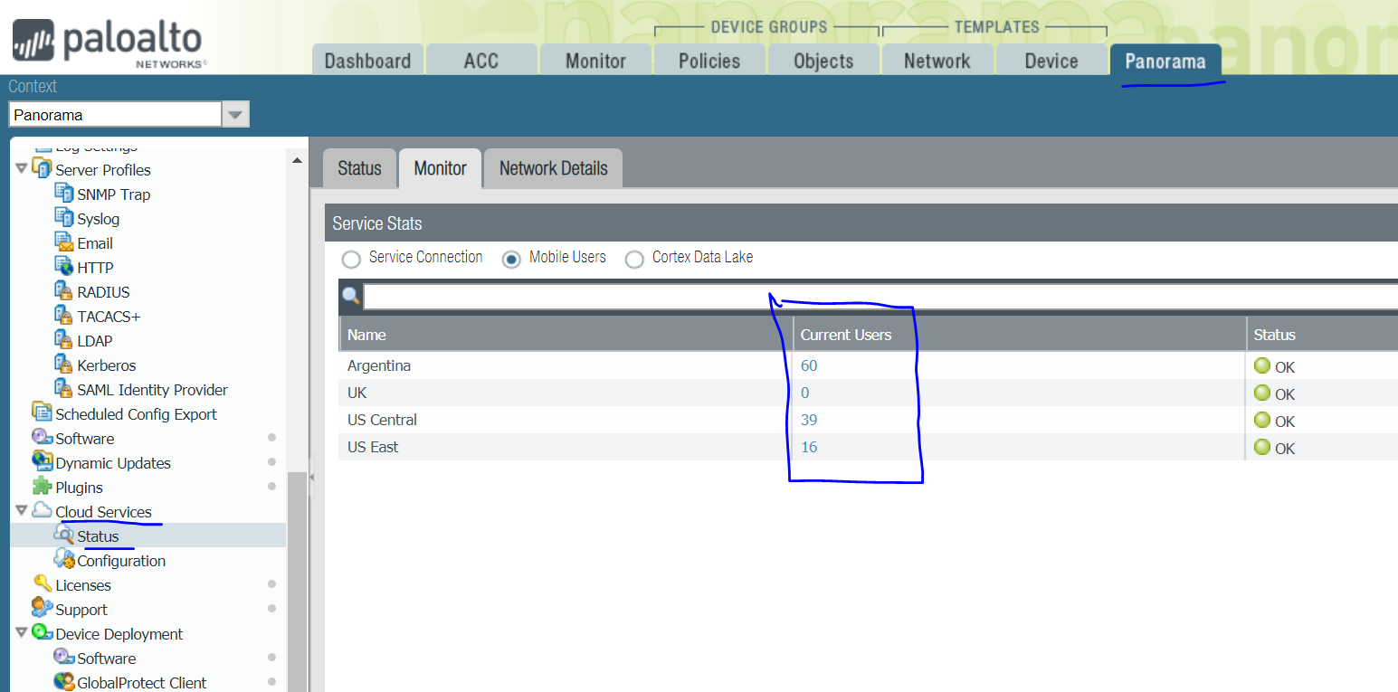
Task: Click the sidebar scroll up arrow
Action: point(297,161)
